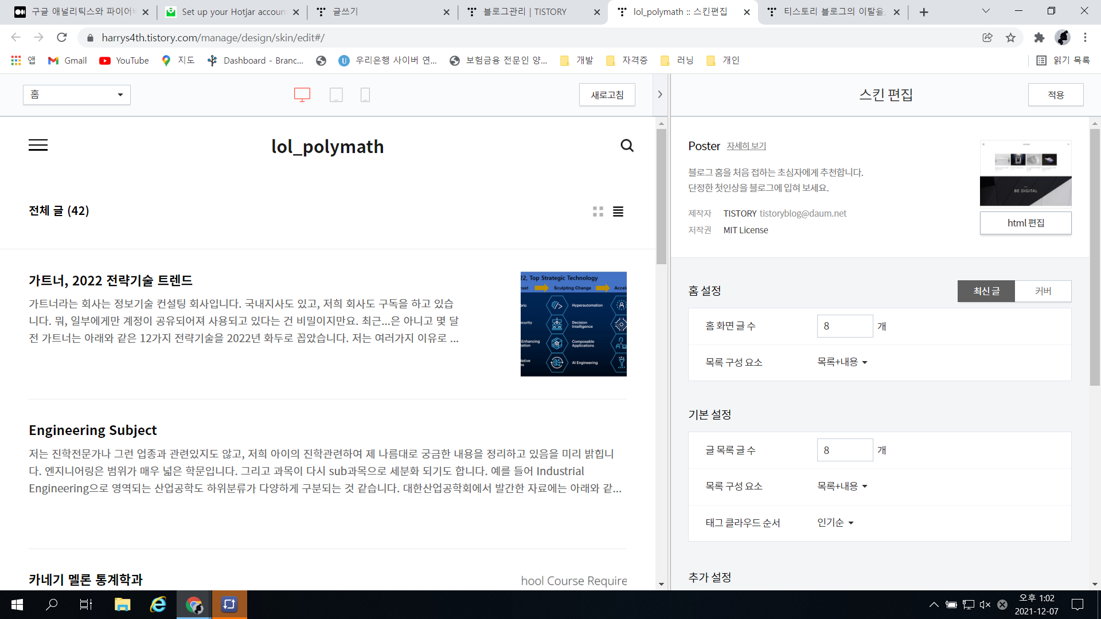
Task: Select list view for post list
Action: 618,211
